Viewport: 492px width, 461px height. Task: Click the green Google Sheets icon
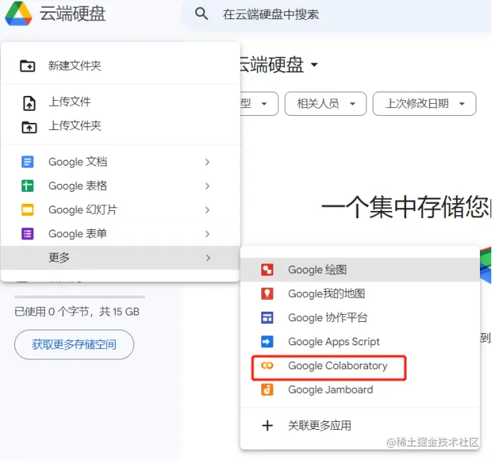click(28, 186)
